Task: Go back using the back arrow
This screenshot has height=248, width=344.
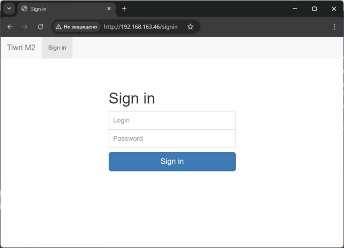Action: click(x=10, y=27)
